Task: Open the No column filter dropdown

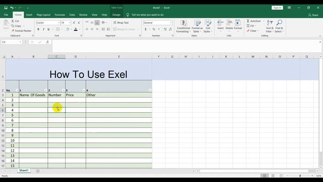Action: pos(17,90)
